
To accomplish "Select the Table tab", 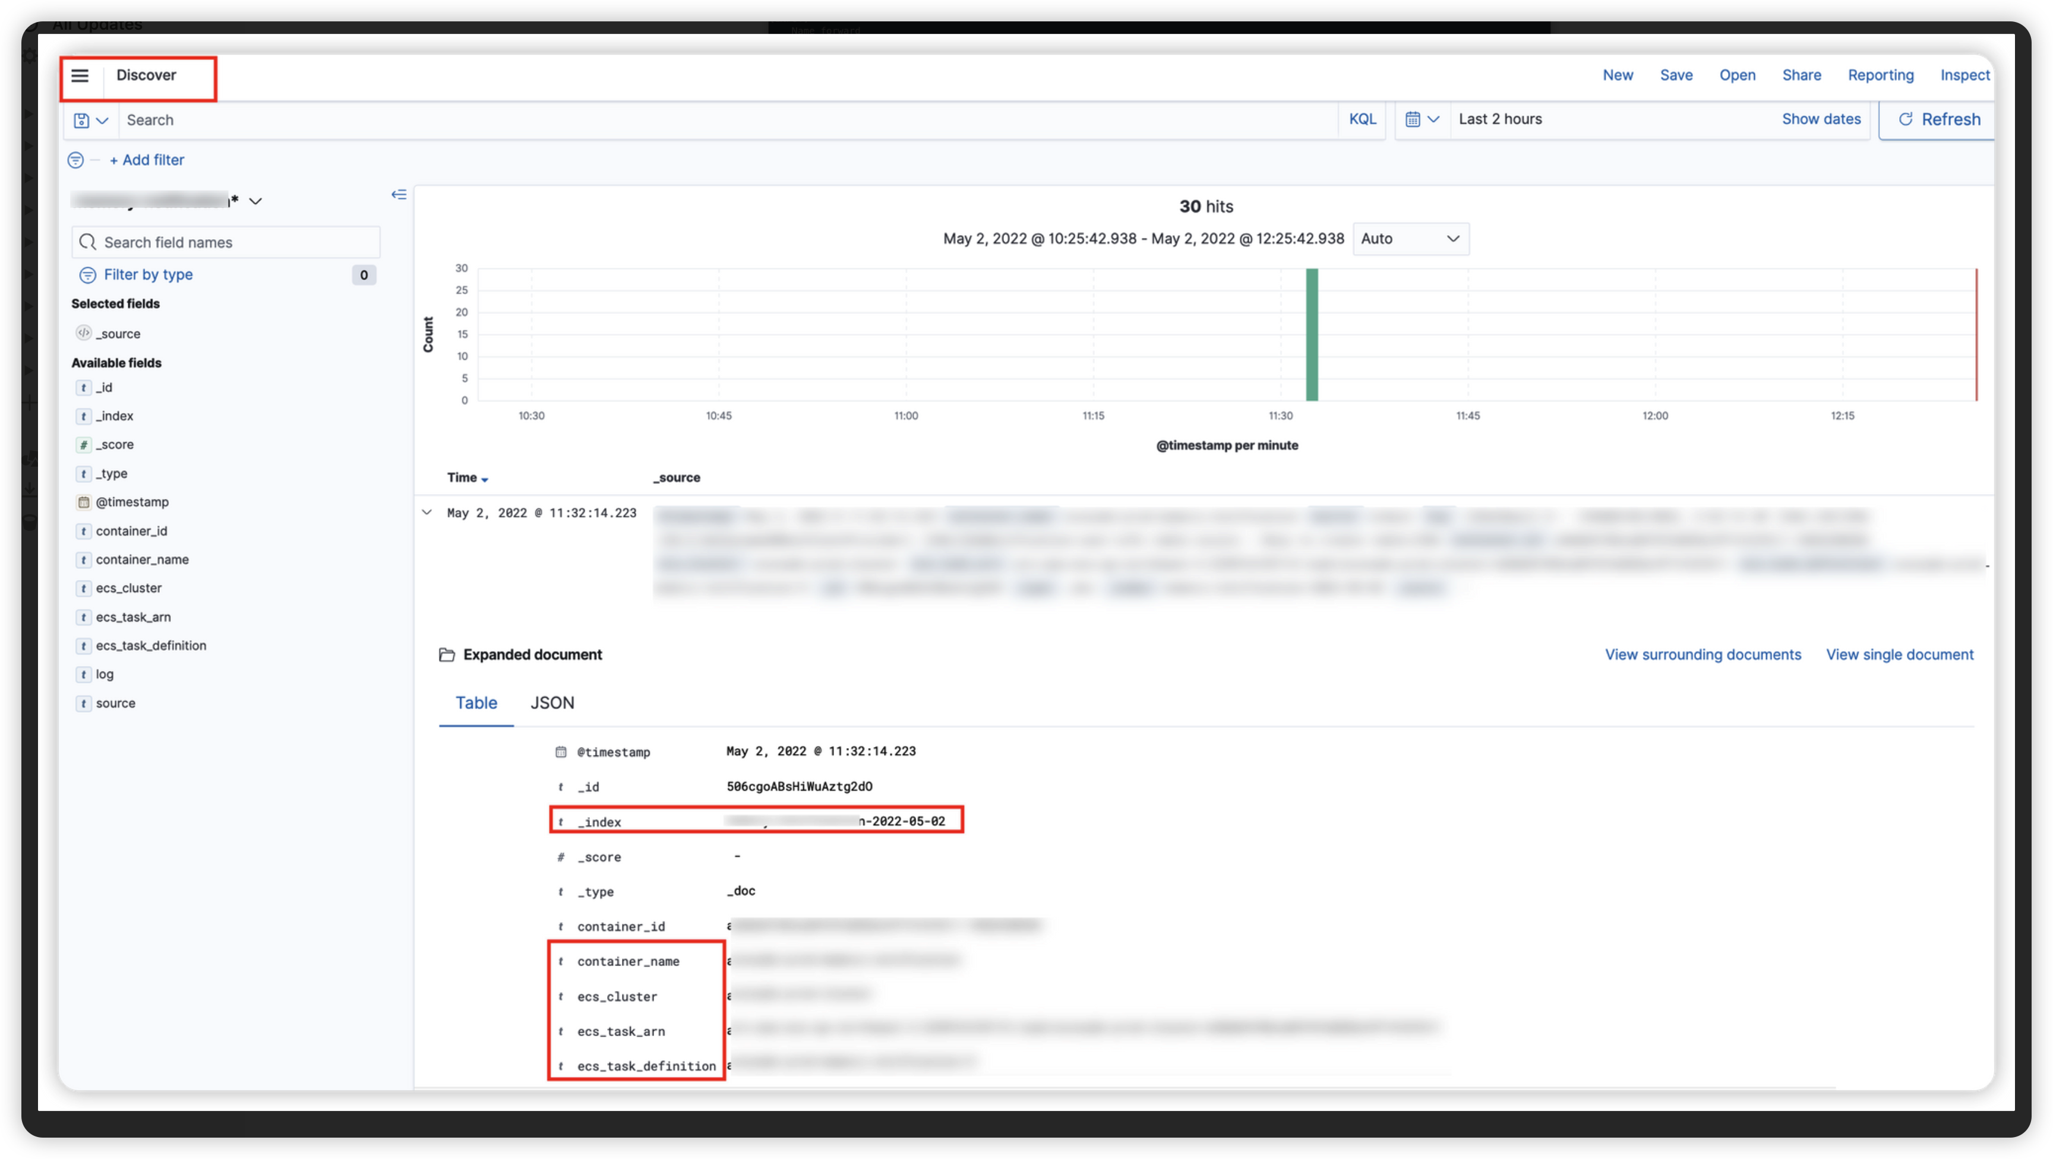I will (x=476, y=702).
